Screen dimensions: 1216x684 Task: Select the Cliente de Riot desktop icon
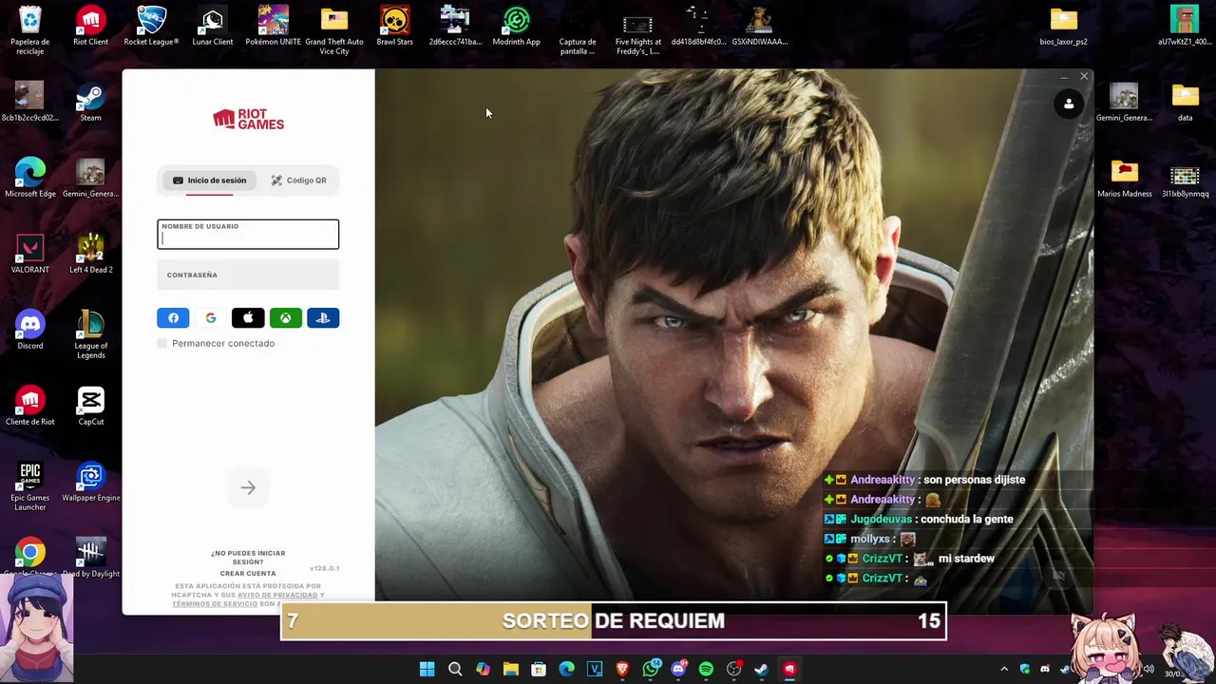(30, 407)
